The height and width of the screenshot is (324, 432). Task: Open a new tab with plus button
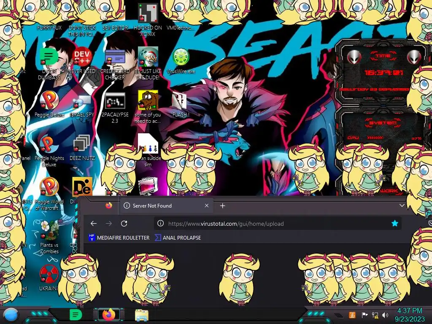click(x=223, y=205)
